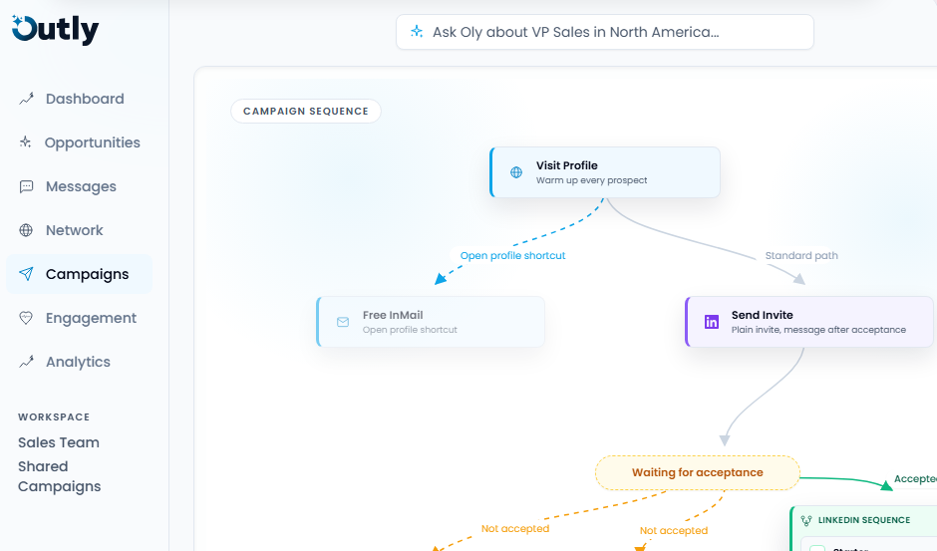Screen dimensions: 937x551
Task: Open Shared Campaigns workspace link
Action: tap(59, 476)
